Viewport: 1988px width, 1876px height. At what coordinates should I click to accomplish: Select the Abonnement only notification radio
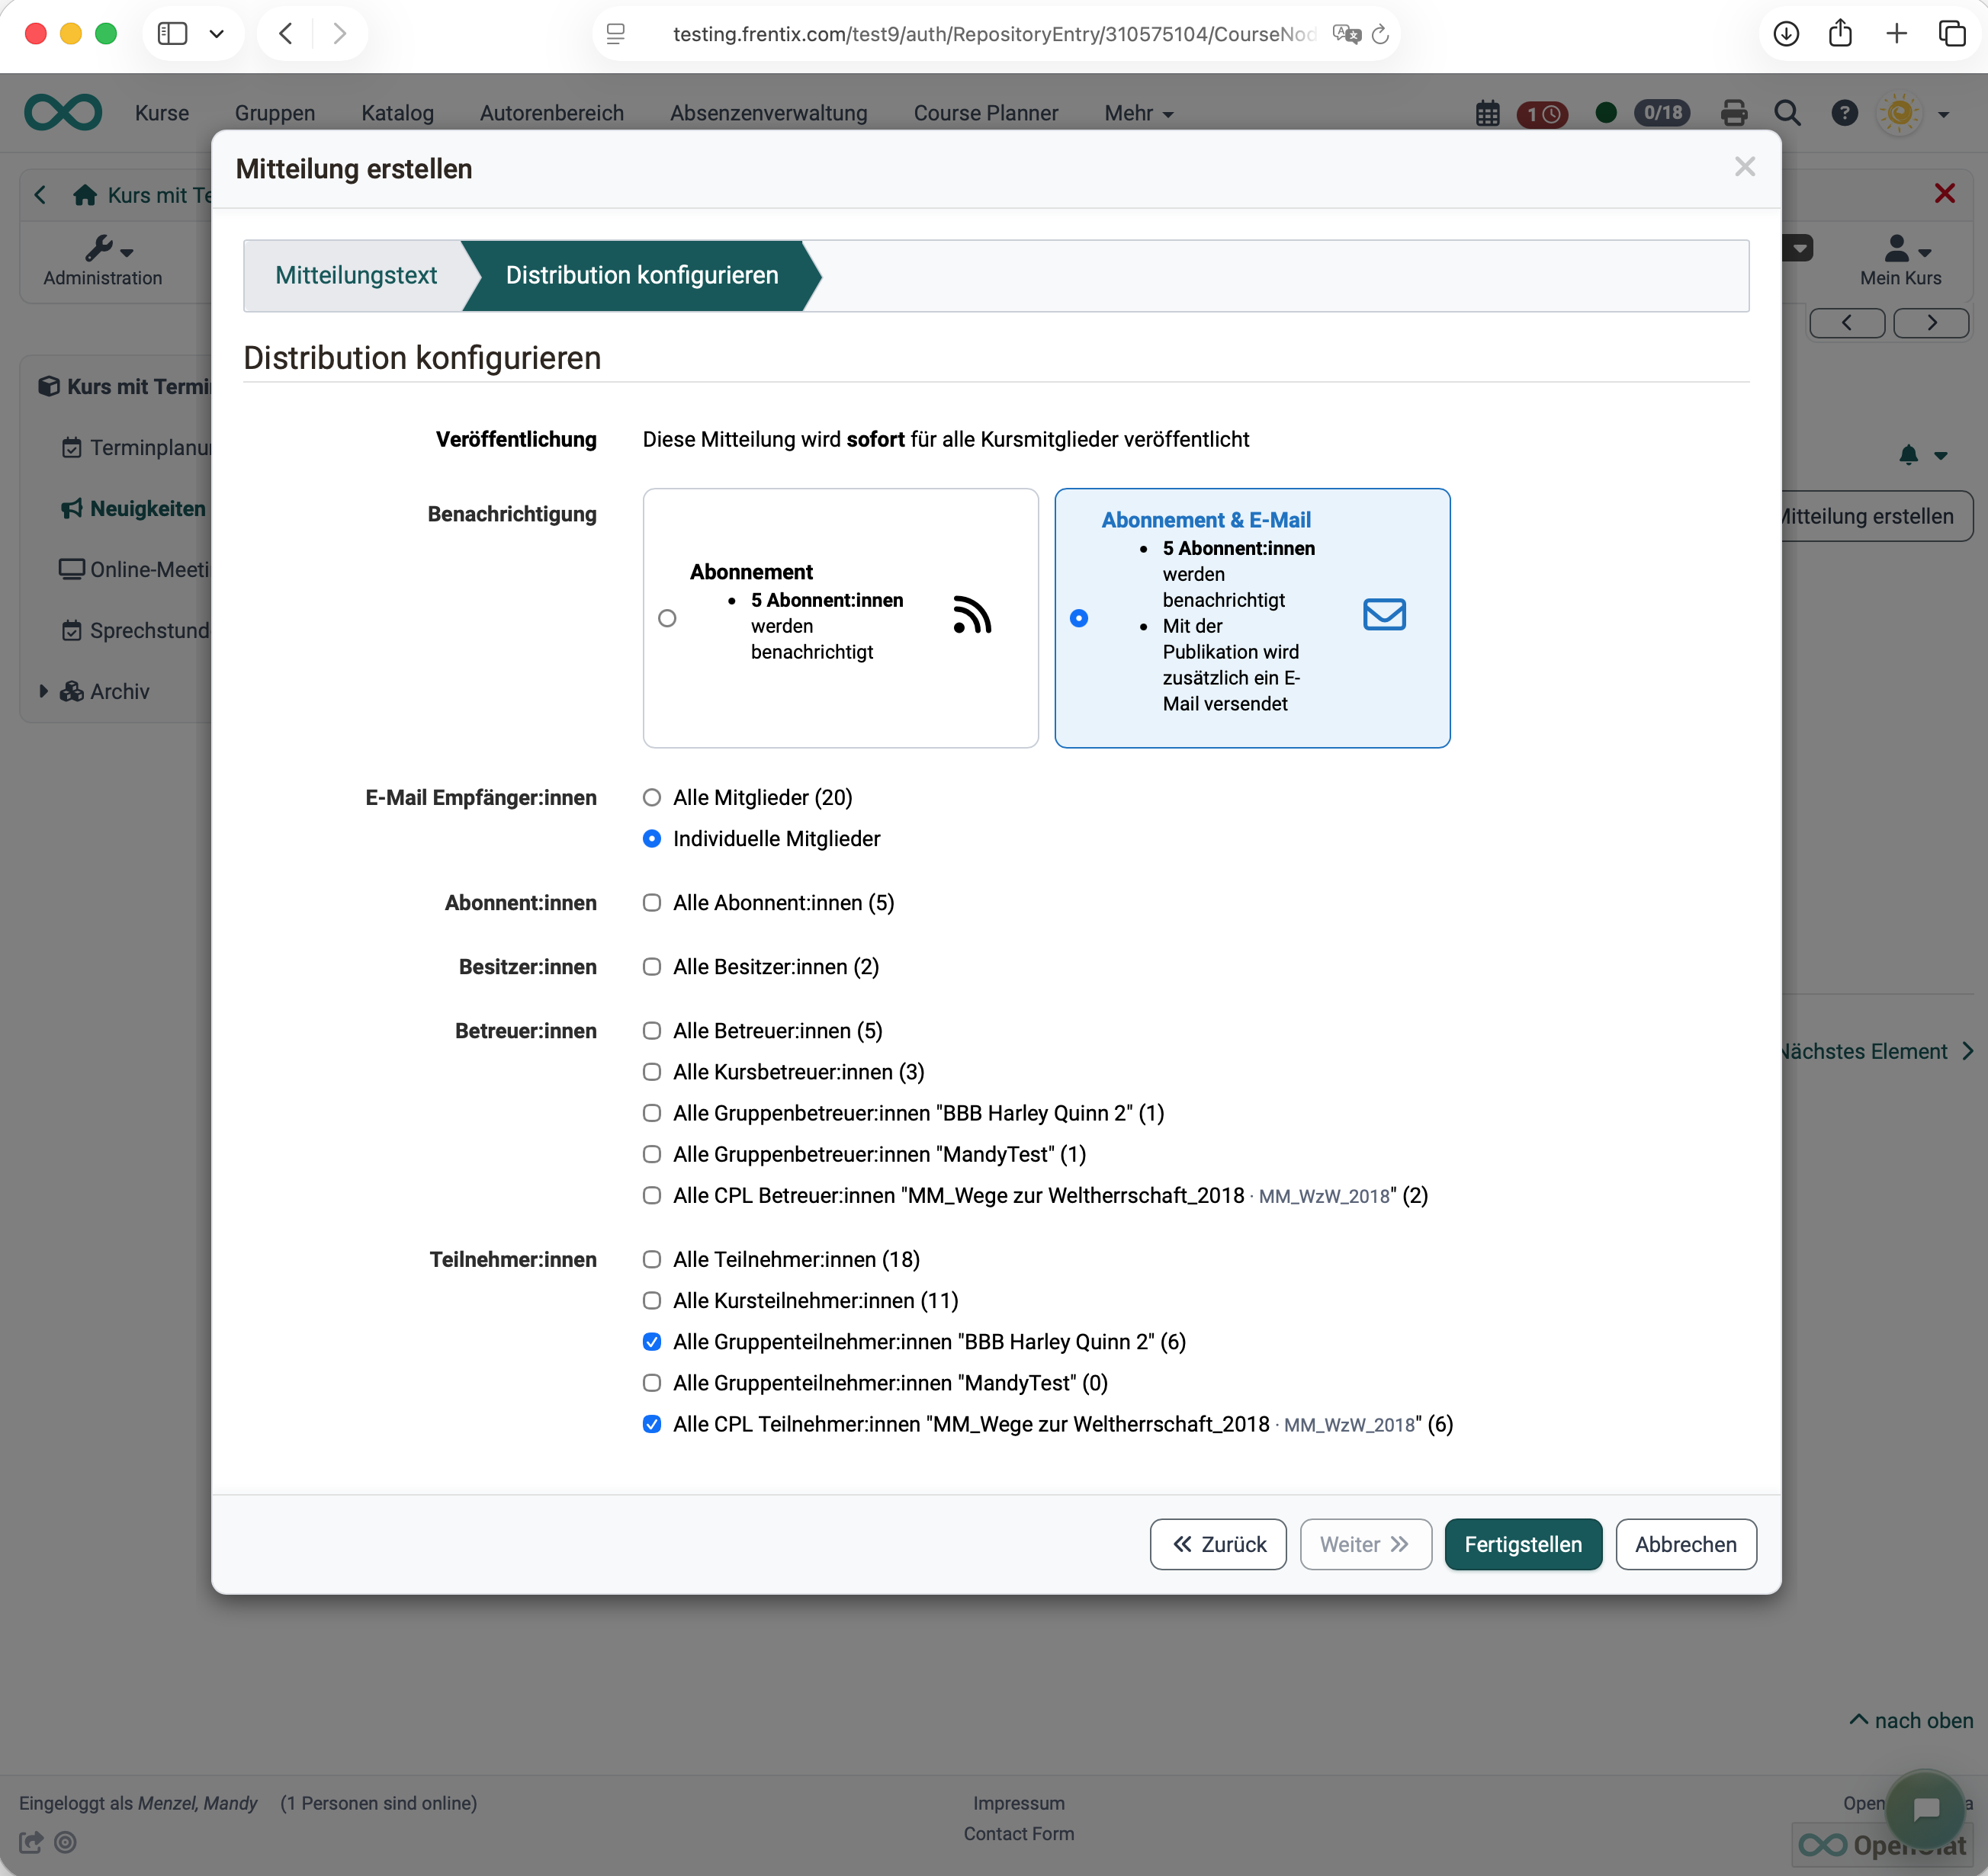pos(667,618)
